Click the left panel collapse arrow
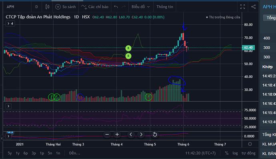 pos(2,139)
